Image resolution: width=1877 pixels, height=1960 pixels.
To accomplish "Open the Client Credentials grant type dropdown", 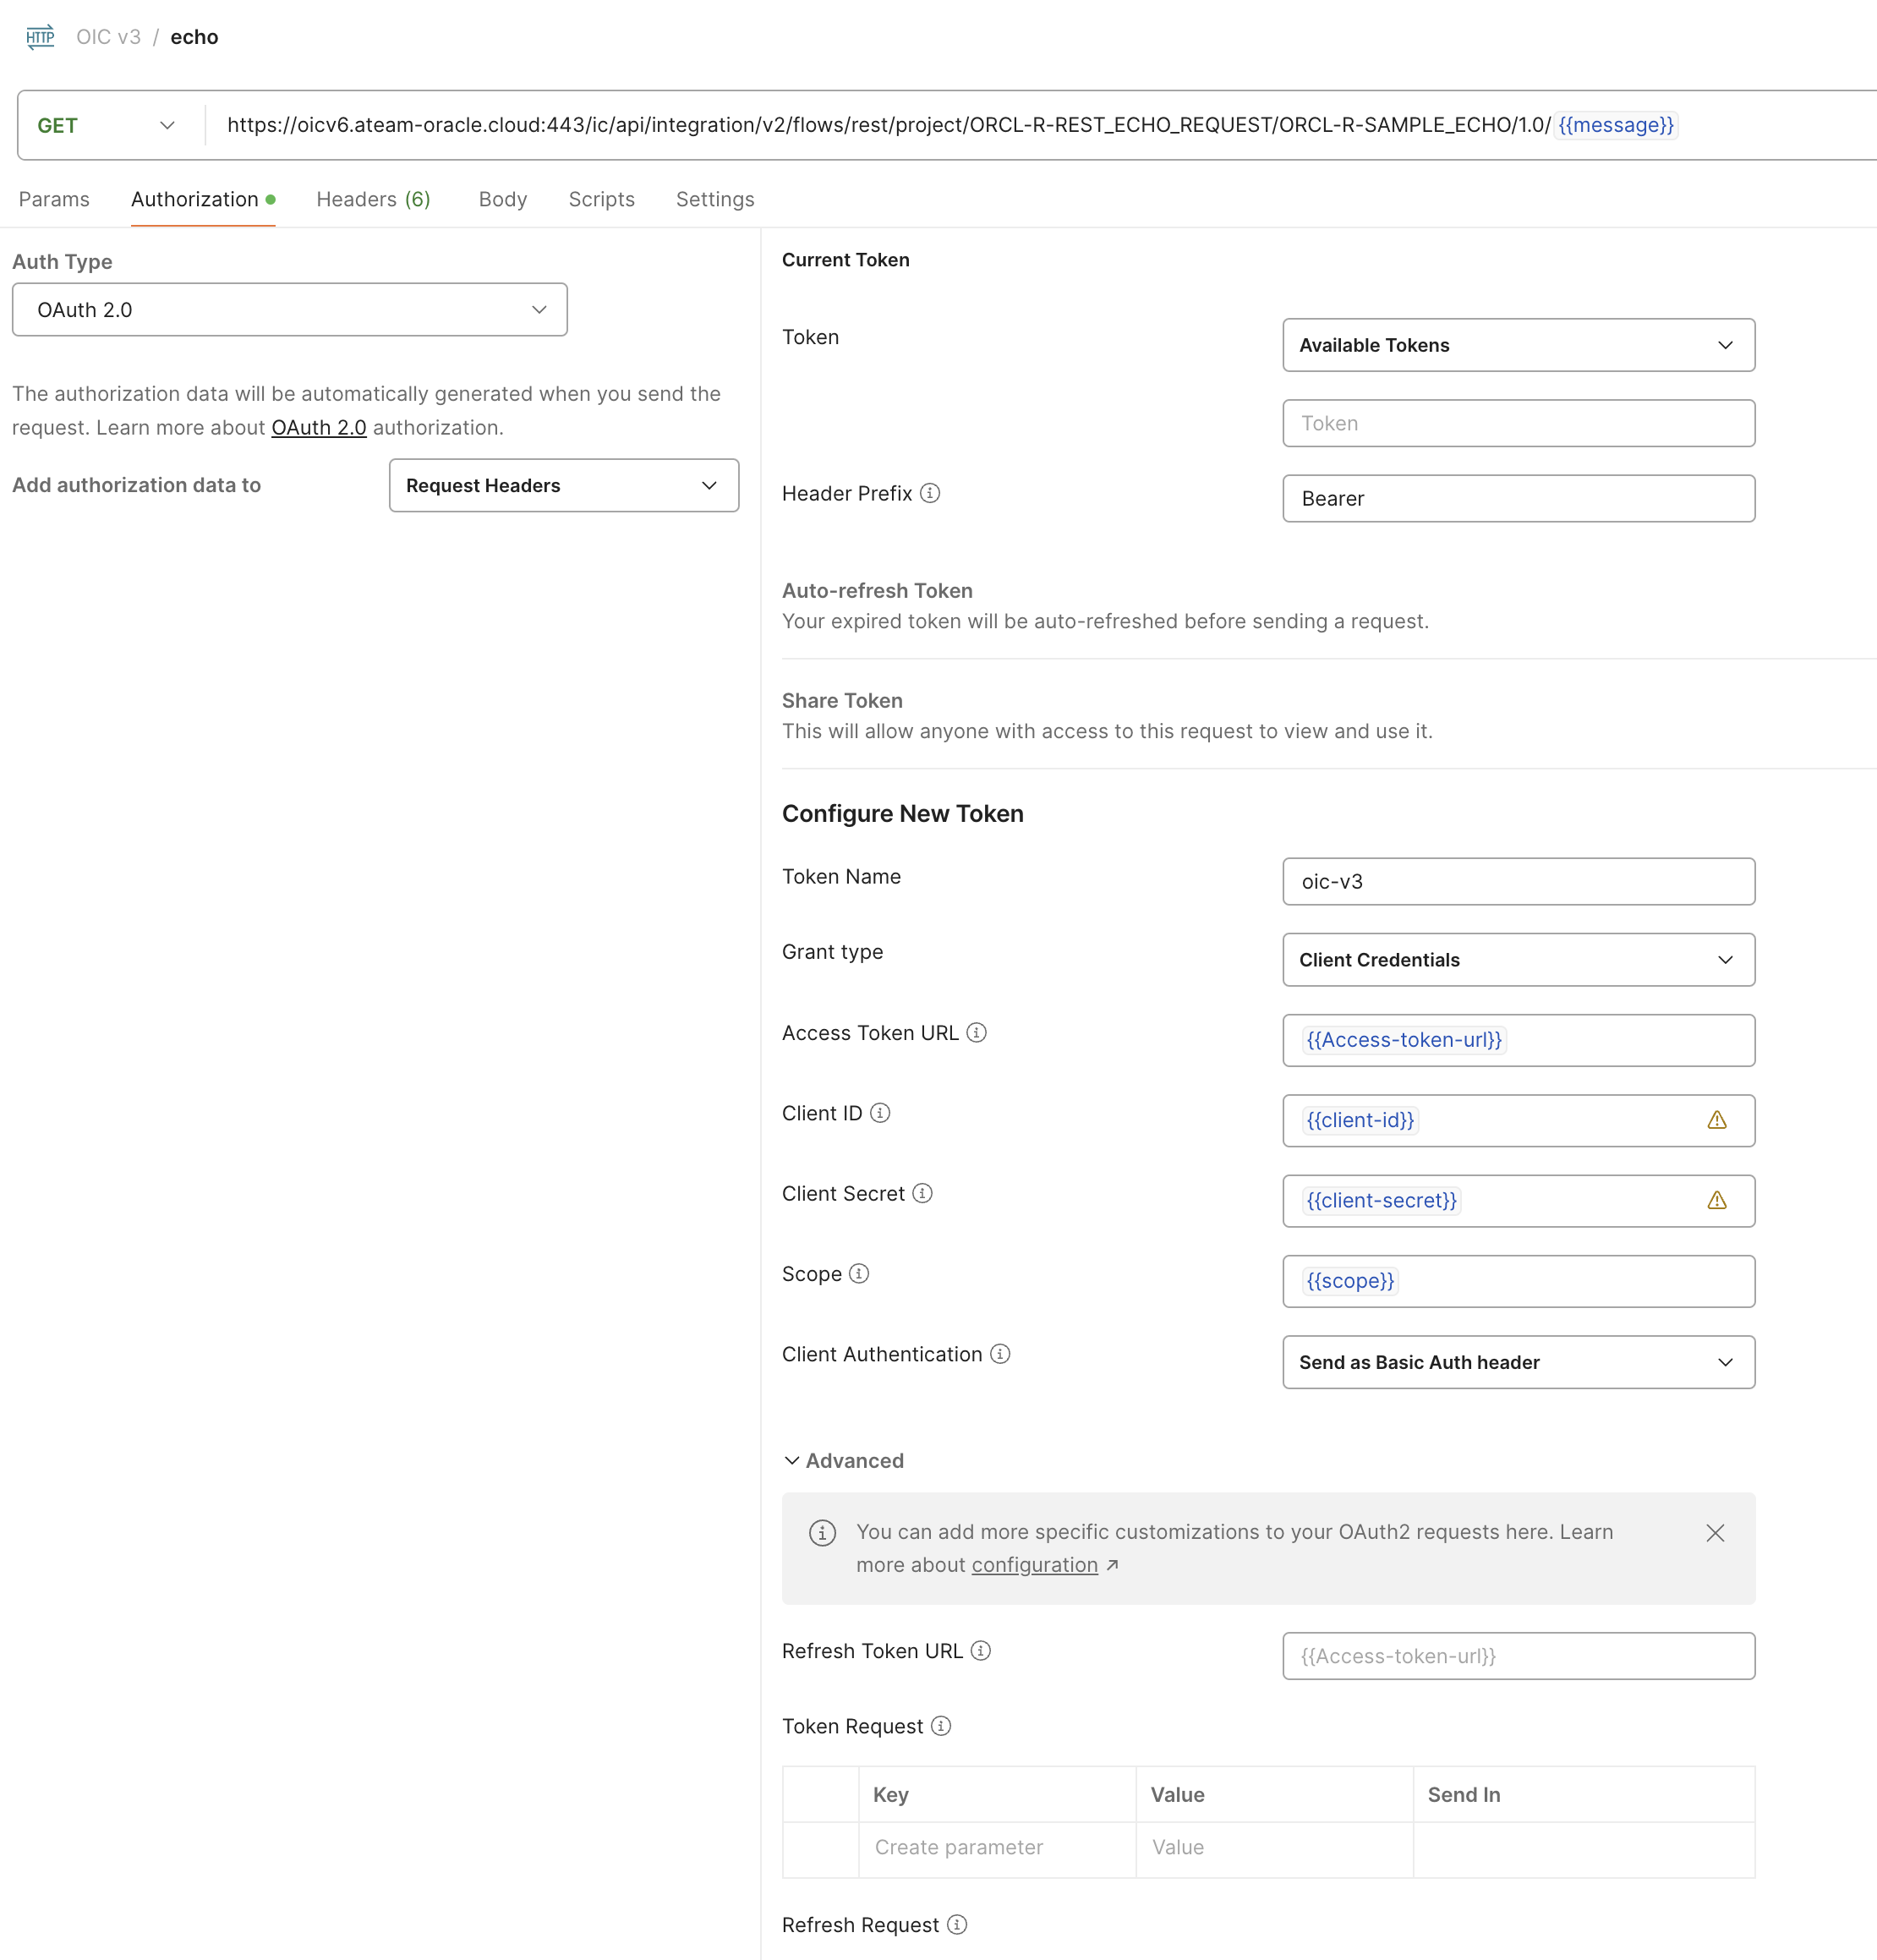I will pos(1518,960).
